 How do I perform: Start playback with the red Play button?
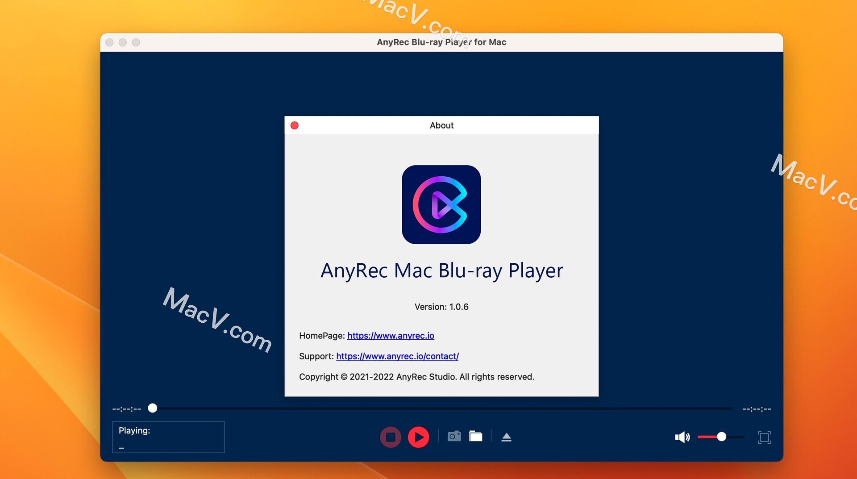tap(418, 437)
